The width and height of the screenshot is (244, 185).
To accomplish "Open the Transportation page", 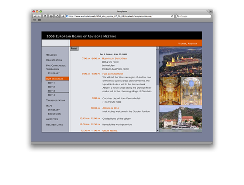I will click(56, 101).
